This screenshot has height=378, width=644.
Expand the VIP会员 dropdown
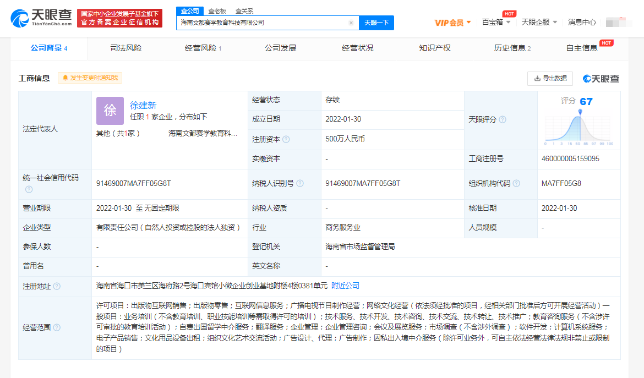452,23
